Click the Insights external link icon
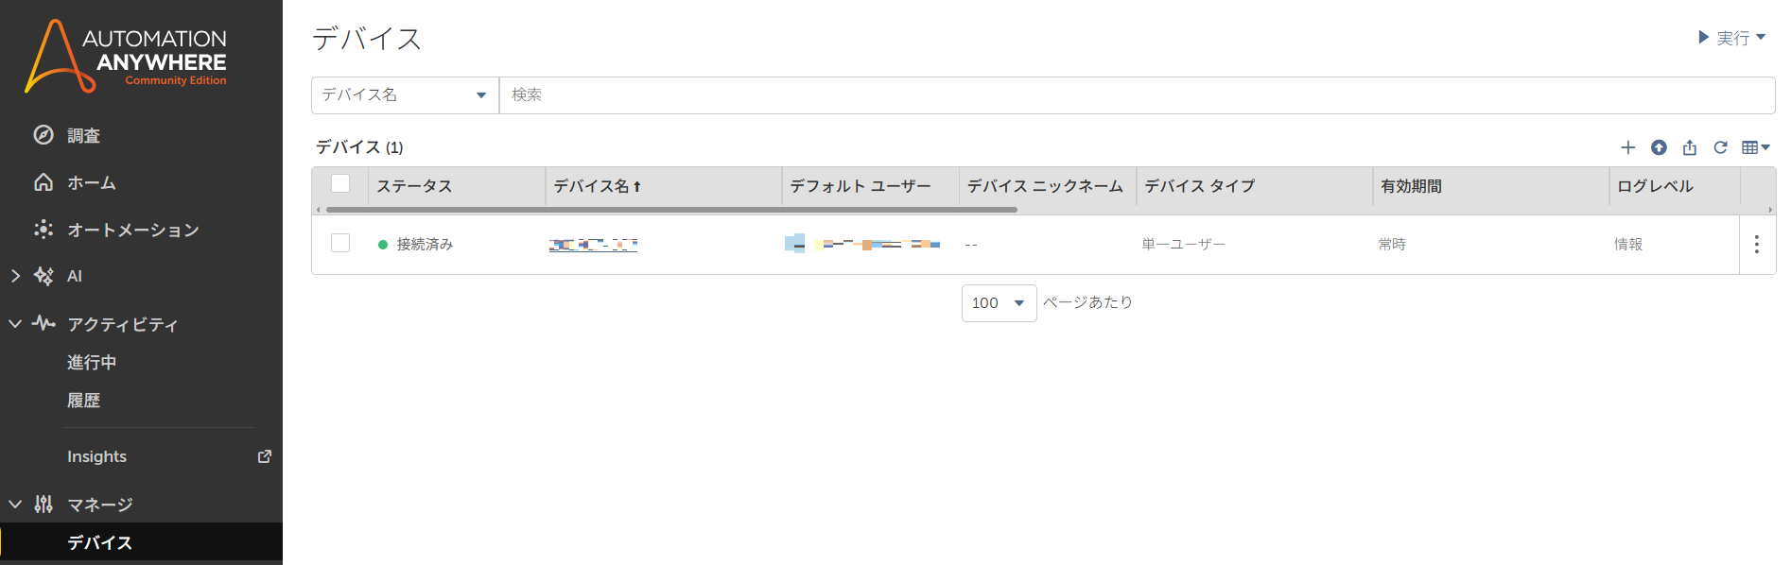 coord(265,456)
